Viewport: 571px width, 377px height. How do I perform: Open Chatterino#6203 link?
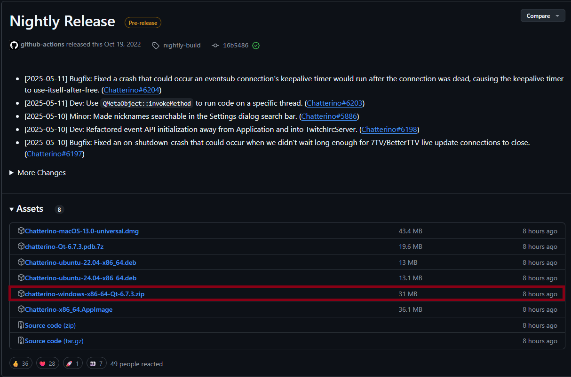tap(335, 103)
